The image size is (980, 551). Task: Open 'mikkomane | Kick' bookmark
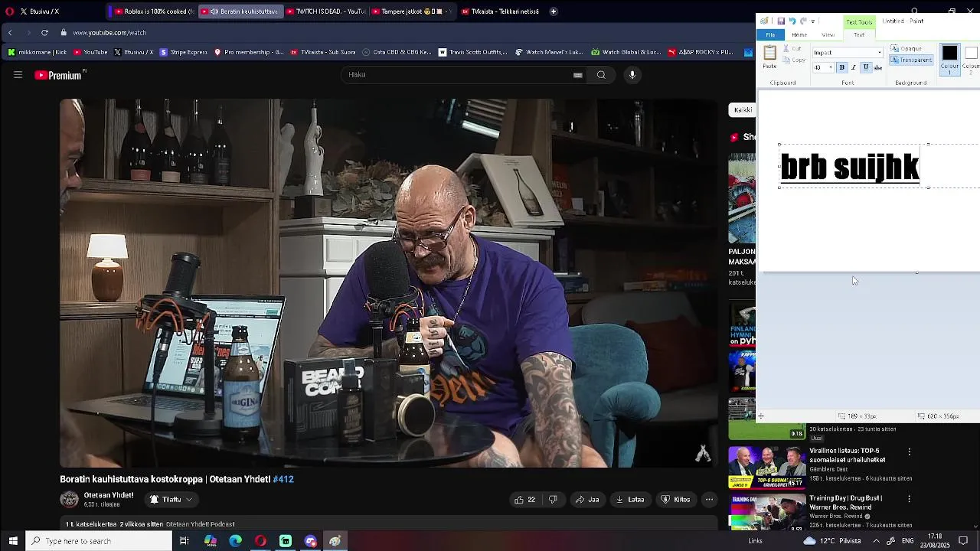tap(37, 52)
